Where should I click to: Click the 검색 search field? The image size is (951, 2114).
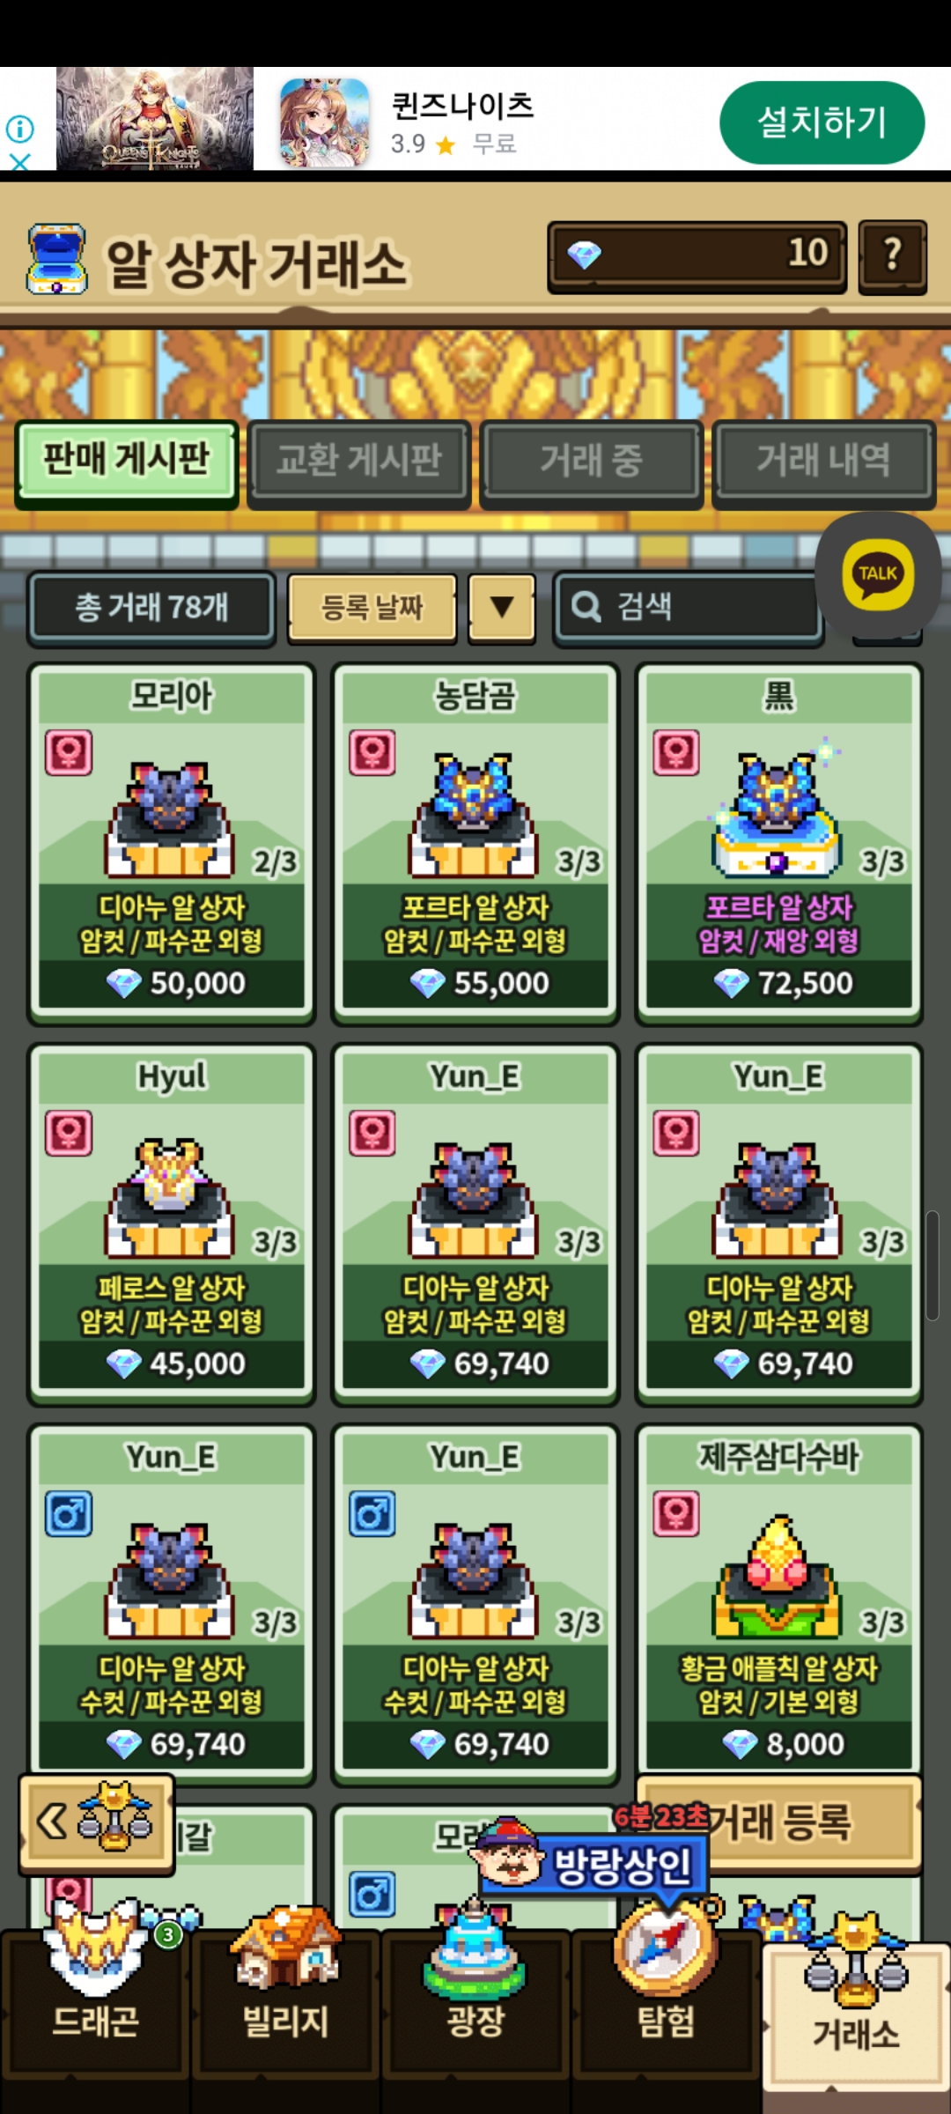(x=689, y=606)
